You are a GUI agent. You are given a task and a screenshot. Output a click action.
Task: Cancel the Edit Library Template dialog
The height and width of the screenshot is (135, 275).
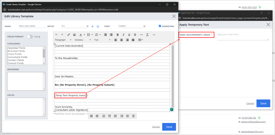156,127
